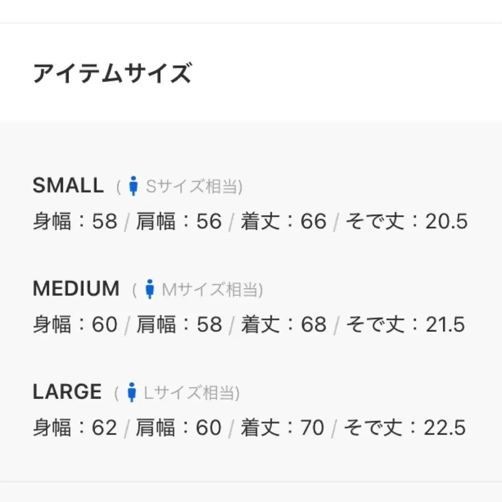The image size is (502, 502).
Task: Click LARGE 身幅 value 62
Action: pyautogui.click(x=104, y=427)
